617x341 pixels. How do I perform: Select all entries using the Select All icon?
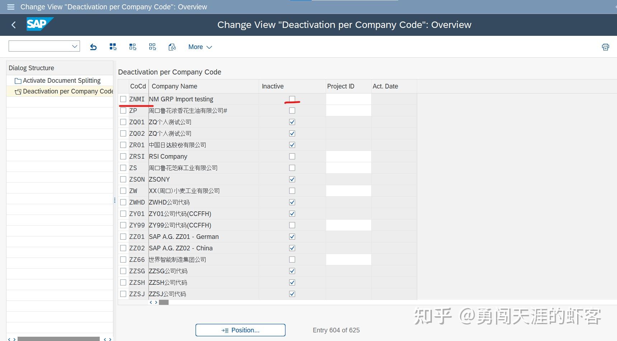click(x=113, y=47)
